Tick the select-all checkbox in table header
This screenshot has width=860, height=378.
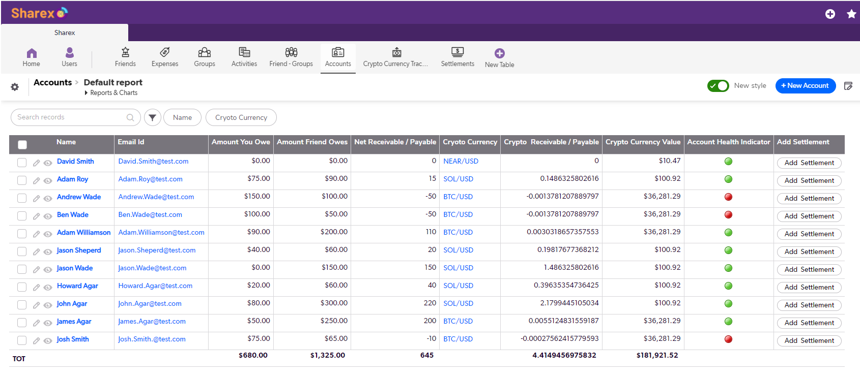[22, 145]
